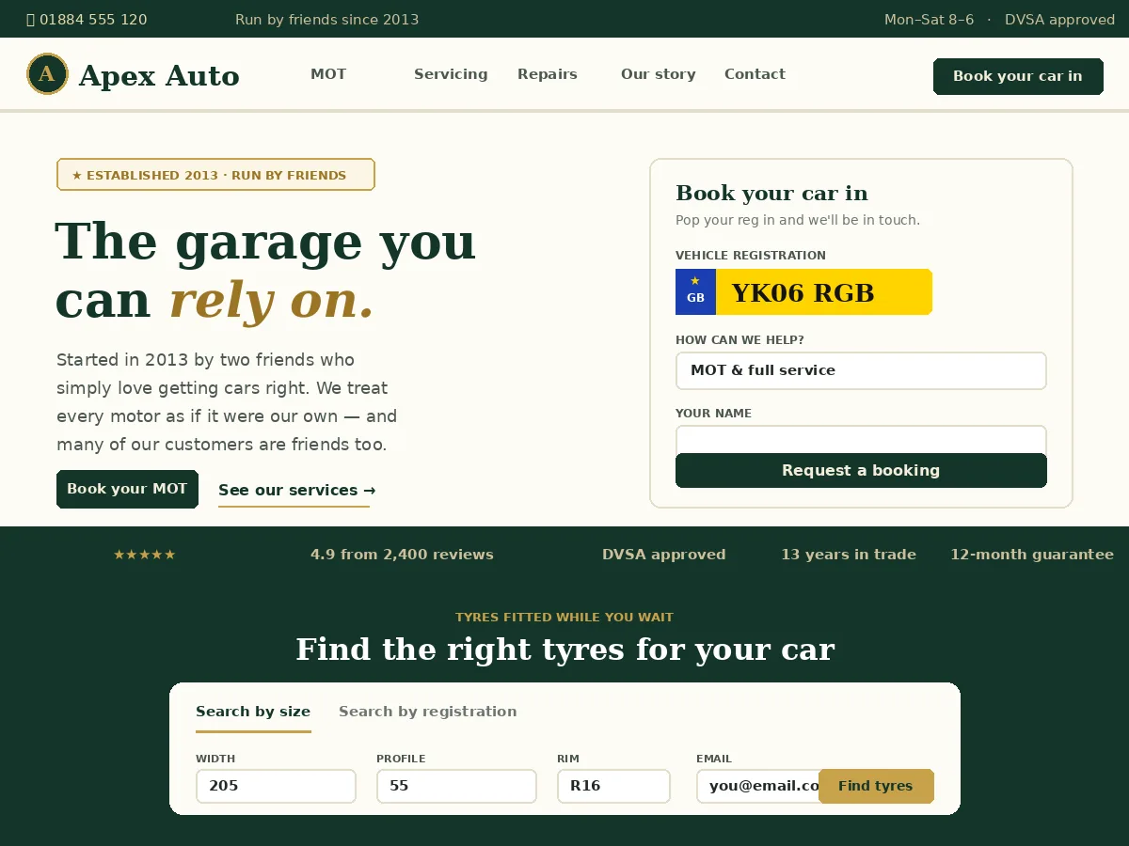Switch to the Search by registration tab

tap(428, 712)
